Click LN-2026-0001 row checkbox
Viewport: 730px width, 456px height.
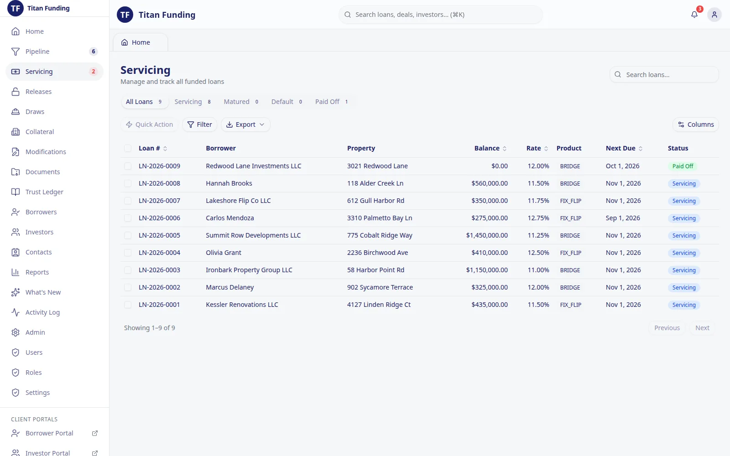128,305
